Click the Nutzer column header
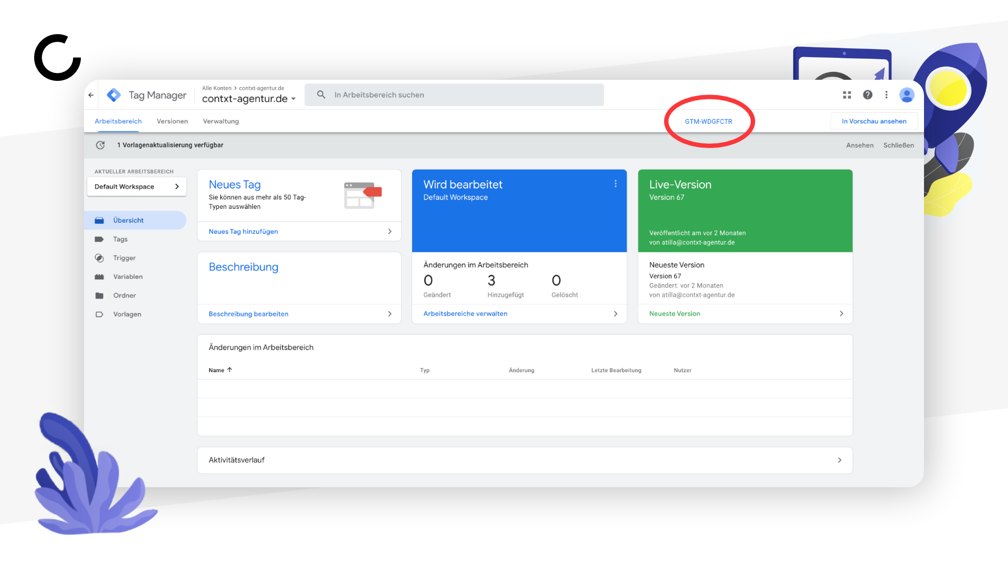This screenshot has width=1008, height=567. pyautogui.click(x=682, y=370)
